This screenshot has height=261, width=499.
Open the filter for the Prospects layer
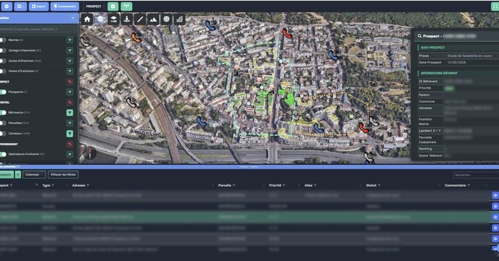point(70,92)
